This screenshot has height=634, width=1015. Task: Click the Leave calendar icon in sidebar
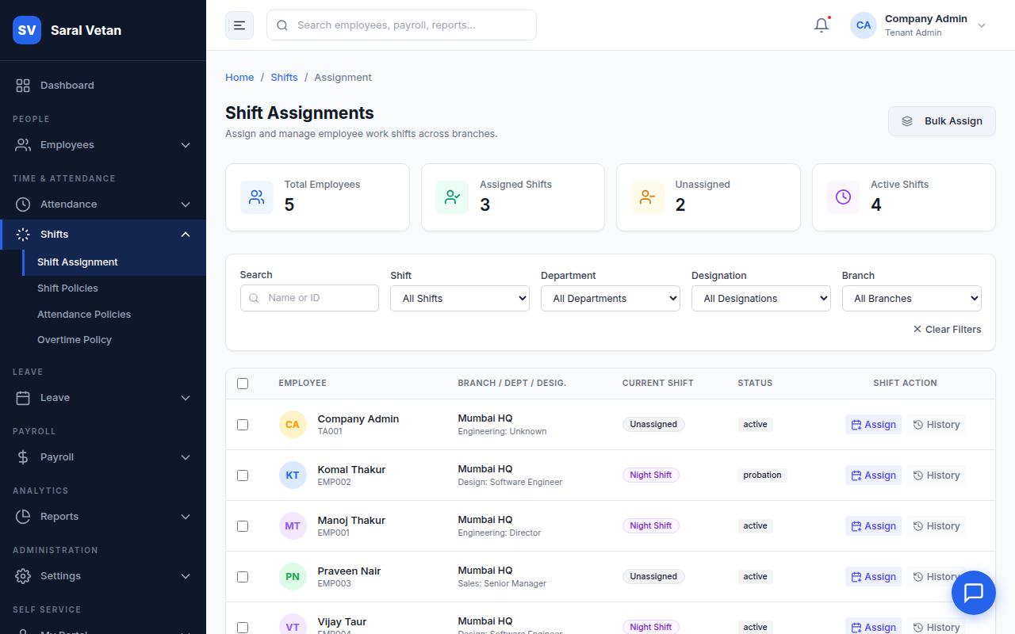click(23, 398)
